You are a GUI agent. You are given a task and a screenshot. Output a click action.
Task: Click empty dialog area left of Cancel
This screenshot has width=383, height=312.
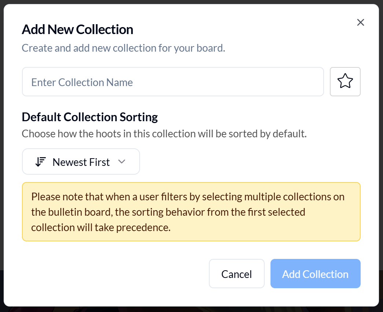click(110, 274)
